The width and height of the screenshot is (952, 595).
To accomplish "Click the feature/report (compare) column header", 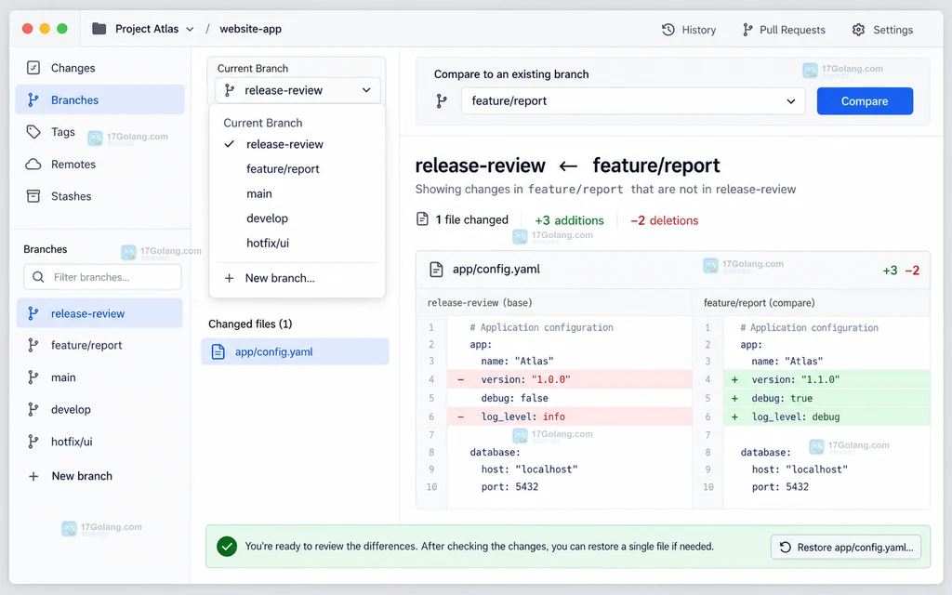I will (x=759, y=302).
